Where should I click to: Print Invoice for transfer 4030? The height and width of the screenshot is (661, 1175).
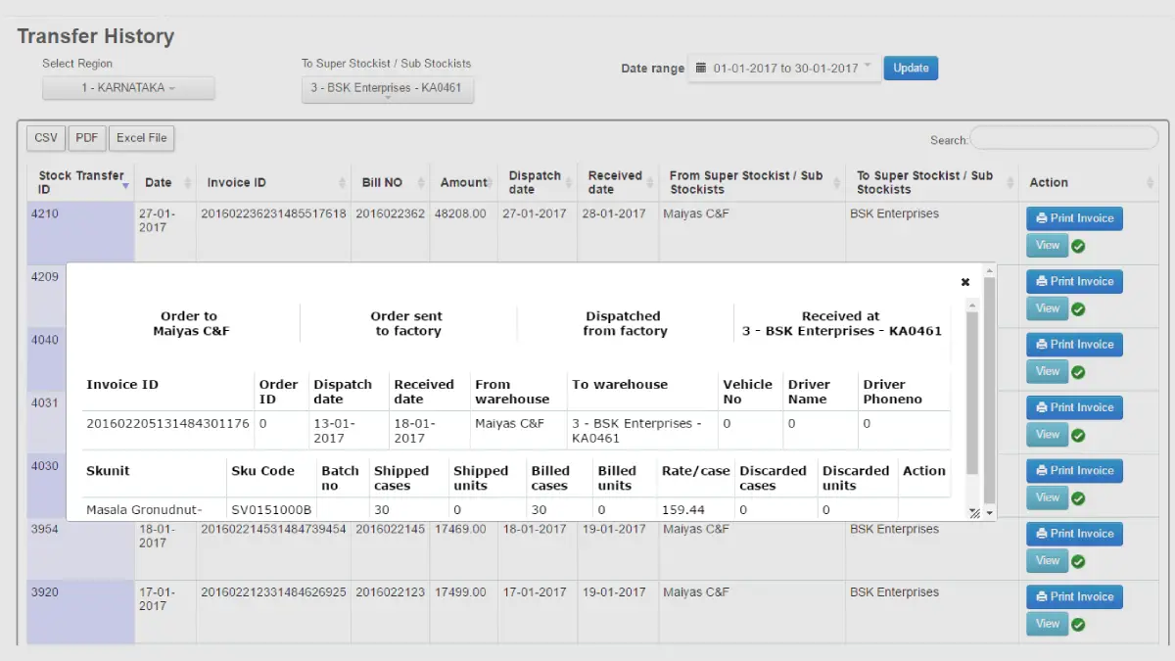point(1074,471)
